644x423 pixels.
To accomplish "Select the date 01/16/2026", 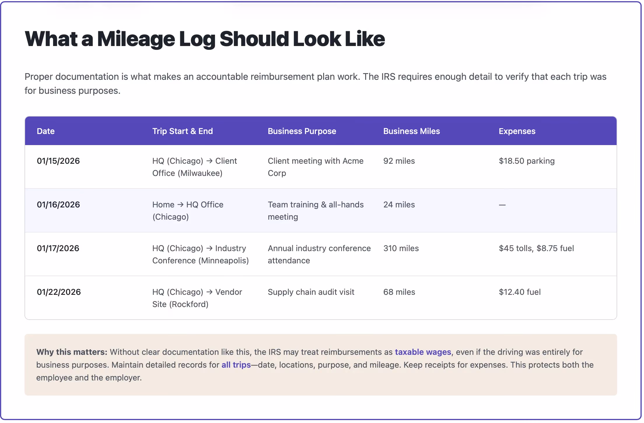I will tap(58, 205).
